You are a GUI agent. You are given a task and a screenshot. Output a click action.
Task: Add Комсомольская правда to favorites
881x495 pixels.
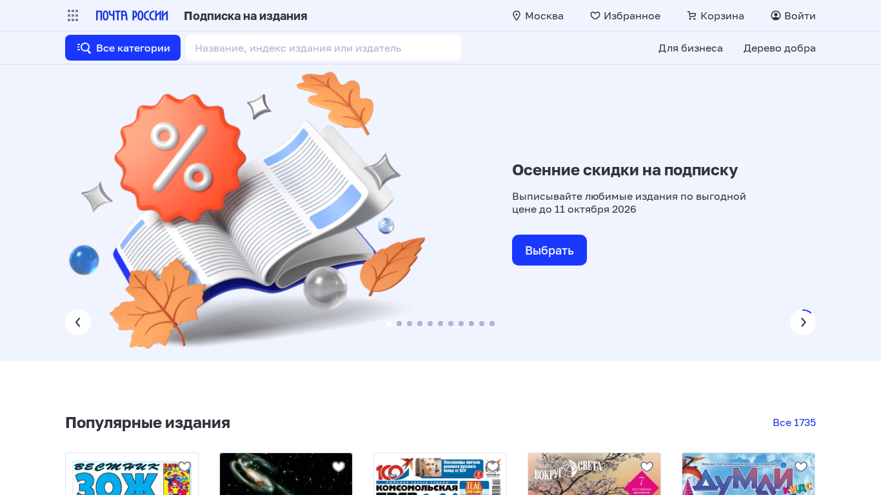(493, 467)
